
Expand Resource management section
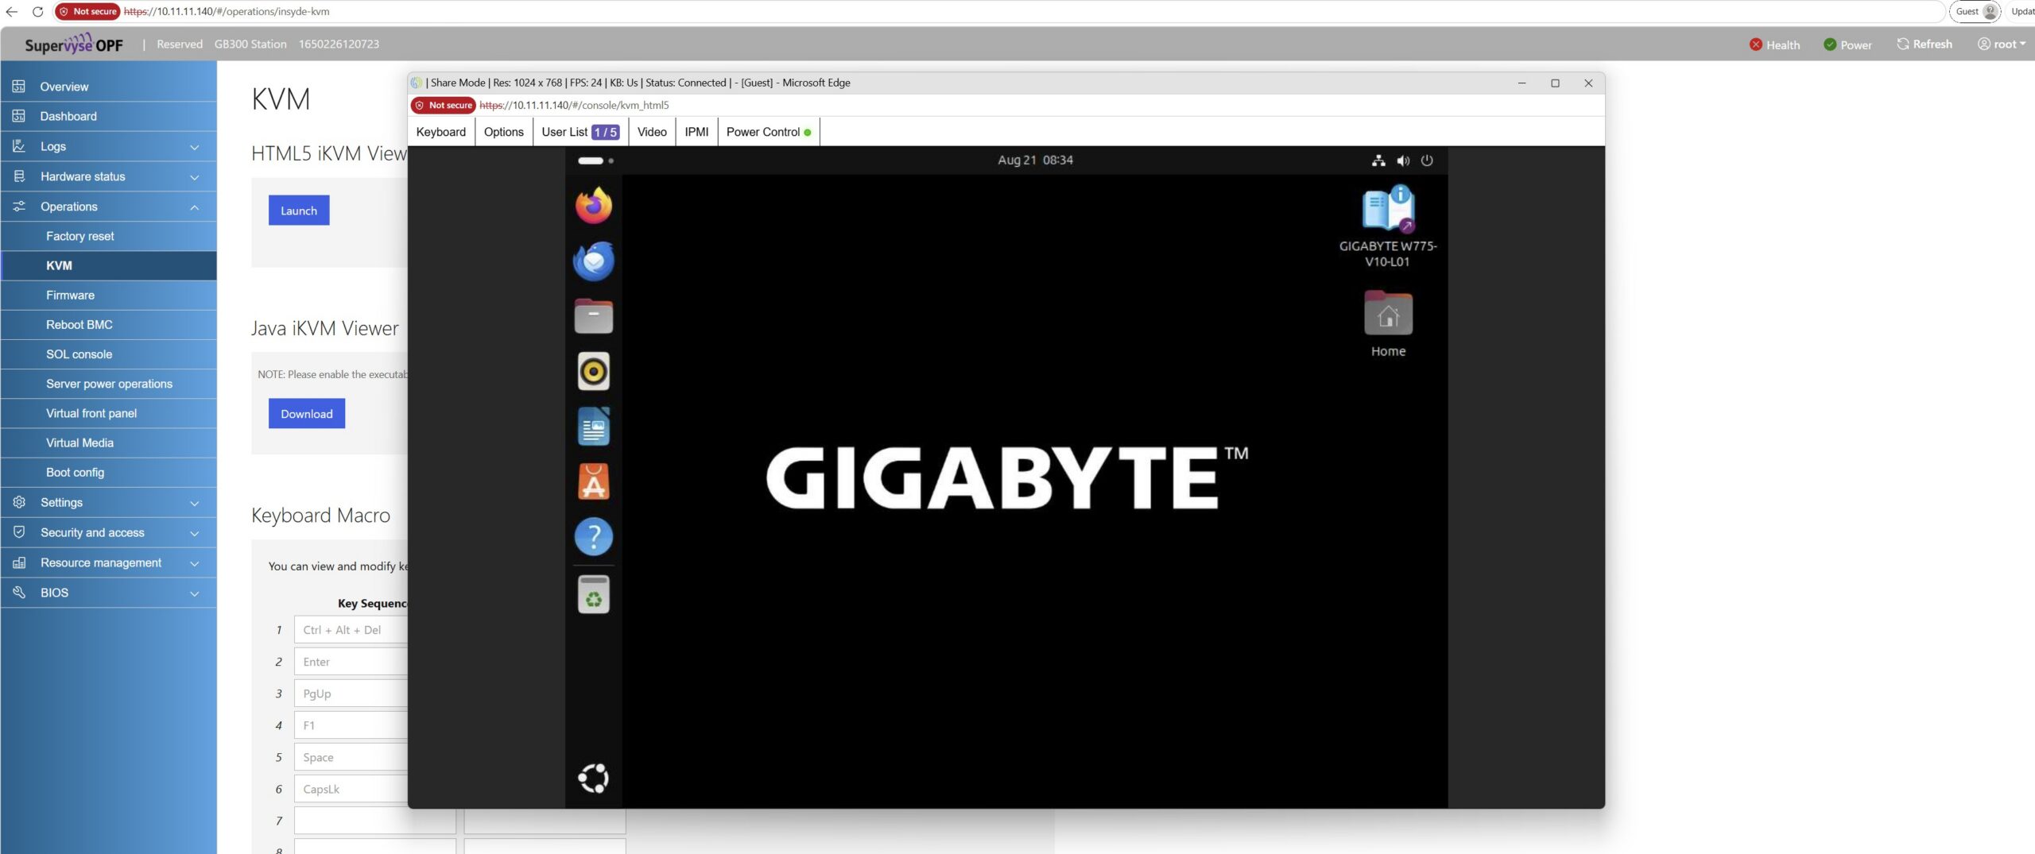click(x=108, y=563)
